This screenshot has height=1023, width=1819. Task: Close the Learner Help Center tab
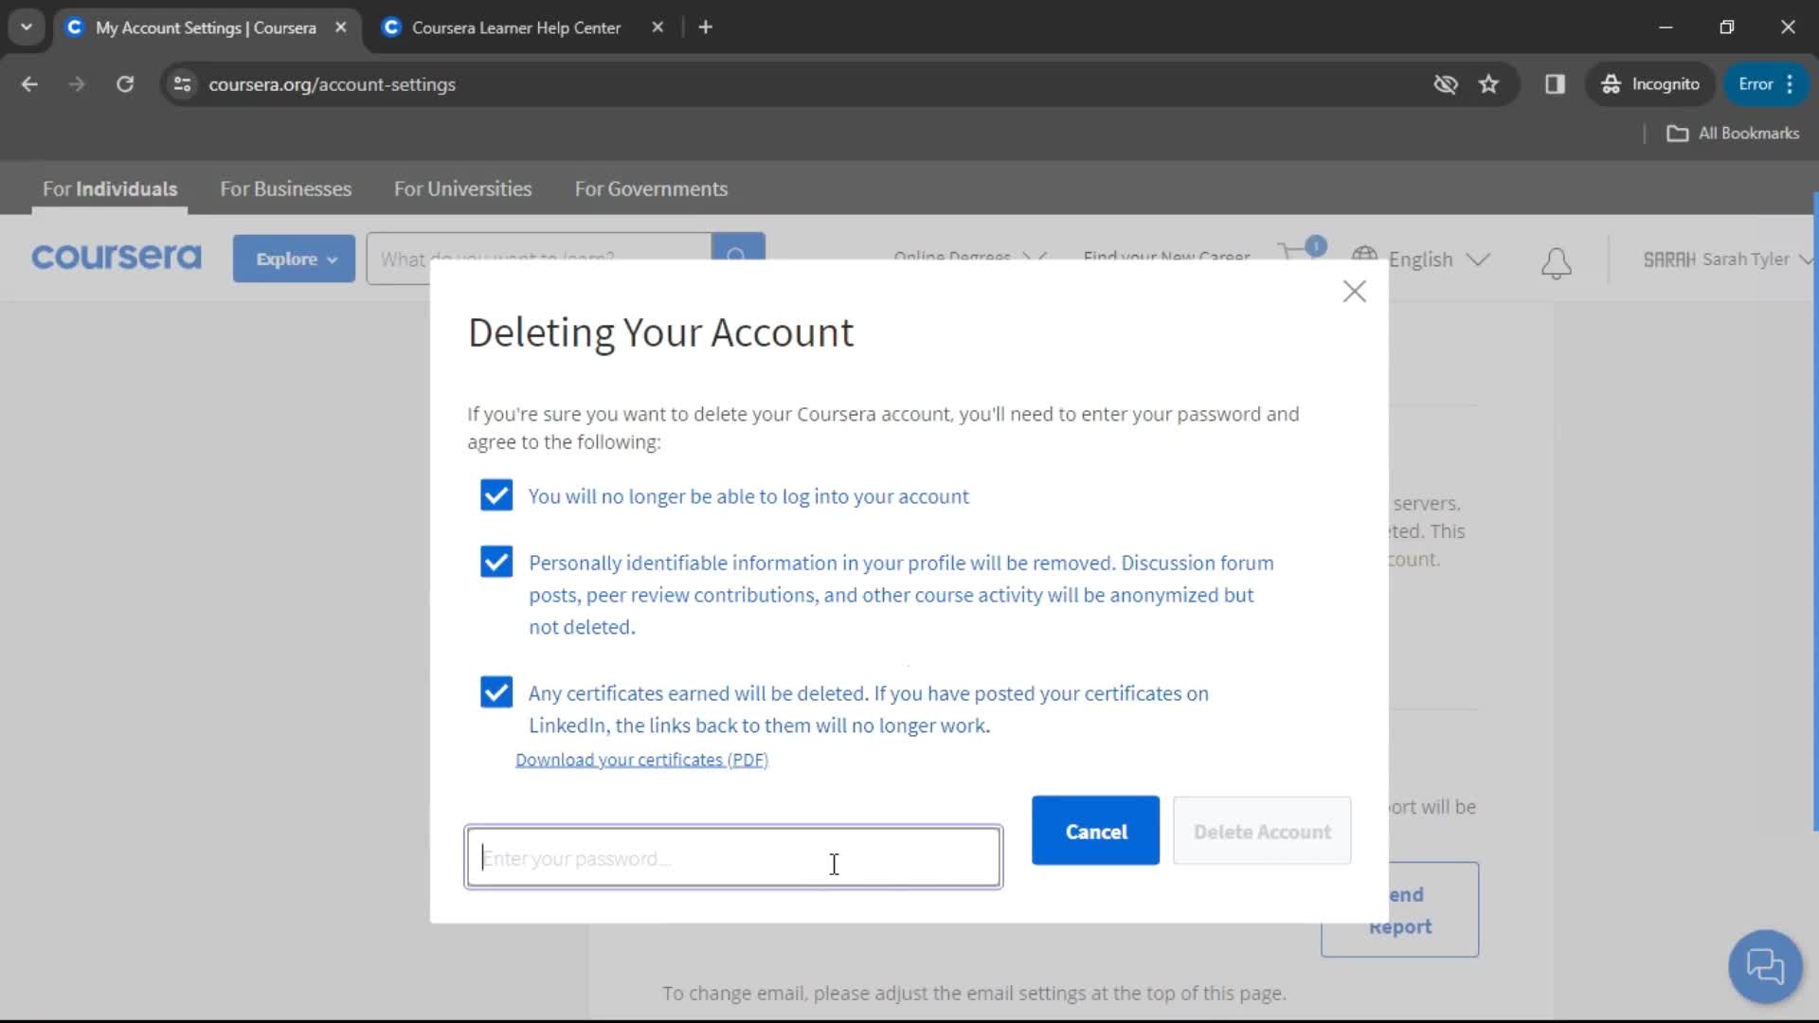coord(657,27)
